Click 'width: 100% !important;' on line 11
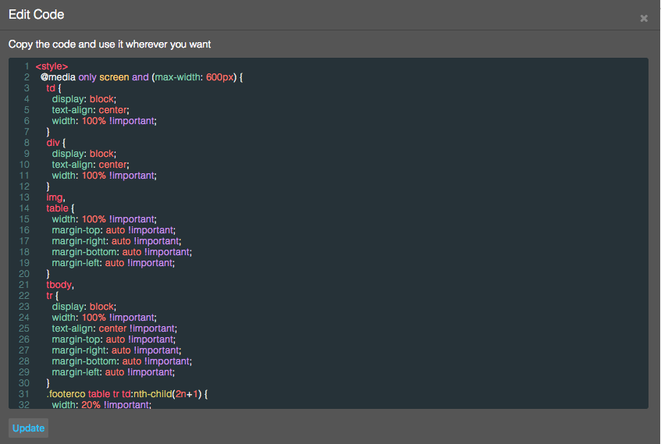 [x=104, y=176]
